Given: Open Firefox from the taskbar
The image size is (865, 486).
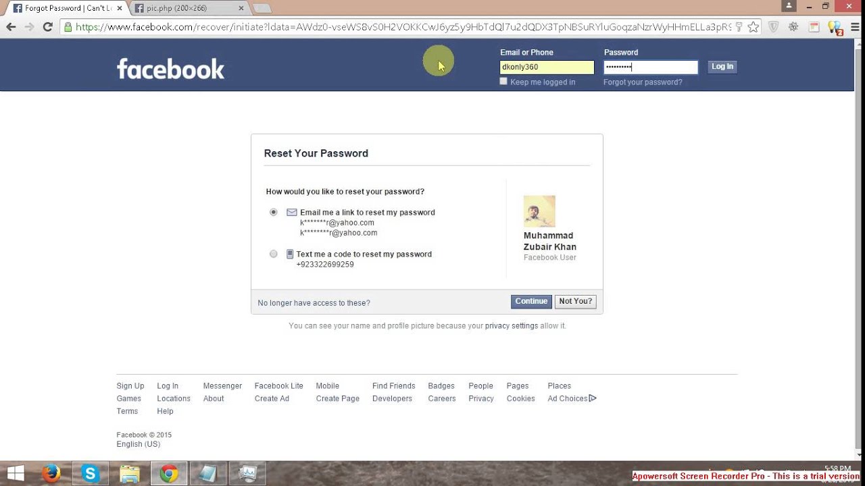Looking at the screenshot, I should [51, 474].
